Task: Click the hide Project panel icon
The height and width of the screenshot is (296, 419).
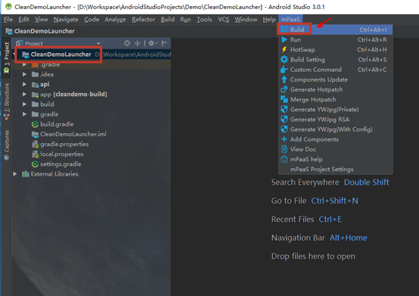Action: tap(164, 43)
